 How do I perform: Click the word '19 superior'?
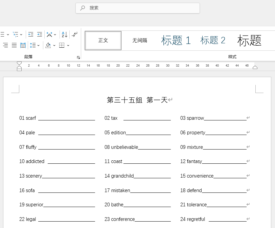[31, 205]
